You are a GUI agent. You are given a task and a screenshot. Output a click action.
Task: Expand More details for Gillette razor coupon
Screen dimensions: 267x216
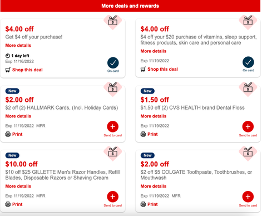click(18, 186)
